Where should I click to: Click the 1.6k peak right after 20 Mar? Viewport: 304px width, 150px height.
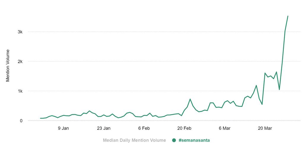coord(265,73)
